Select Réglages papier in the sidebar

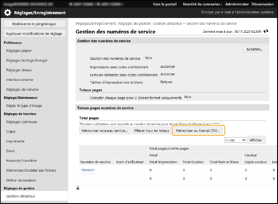[20, 51]
